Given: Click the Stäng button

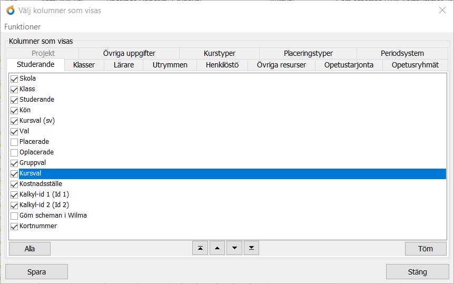Looking at the screenshot, I should coord(417,272).
